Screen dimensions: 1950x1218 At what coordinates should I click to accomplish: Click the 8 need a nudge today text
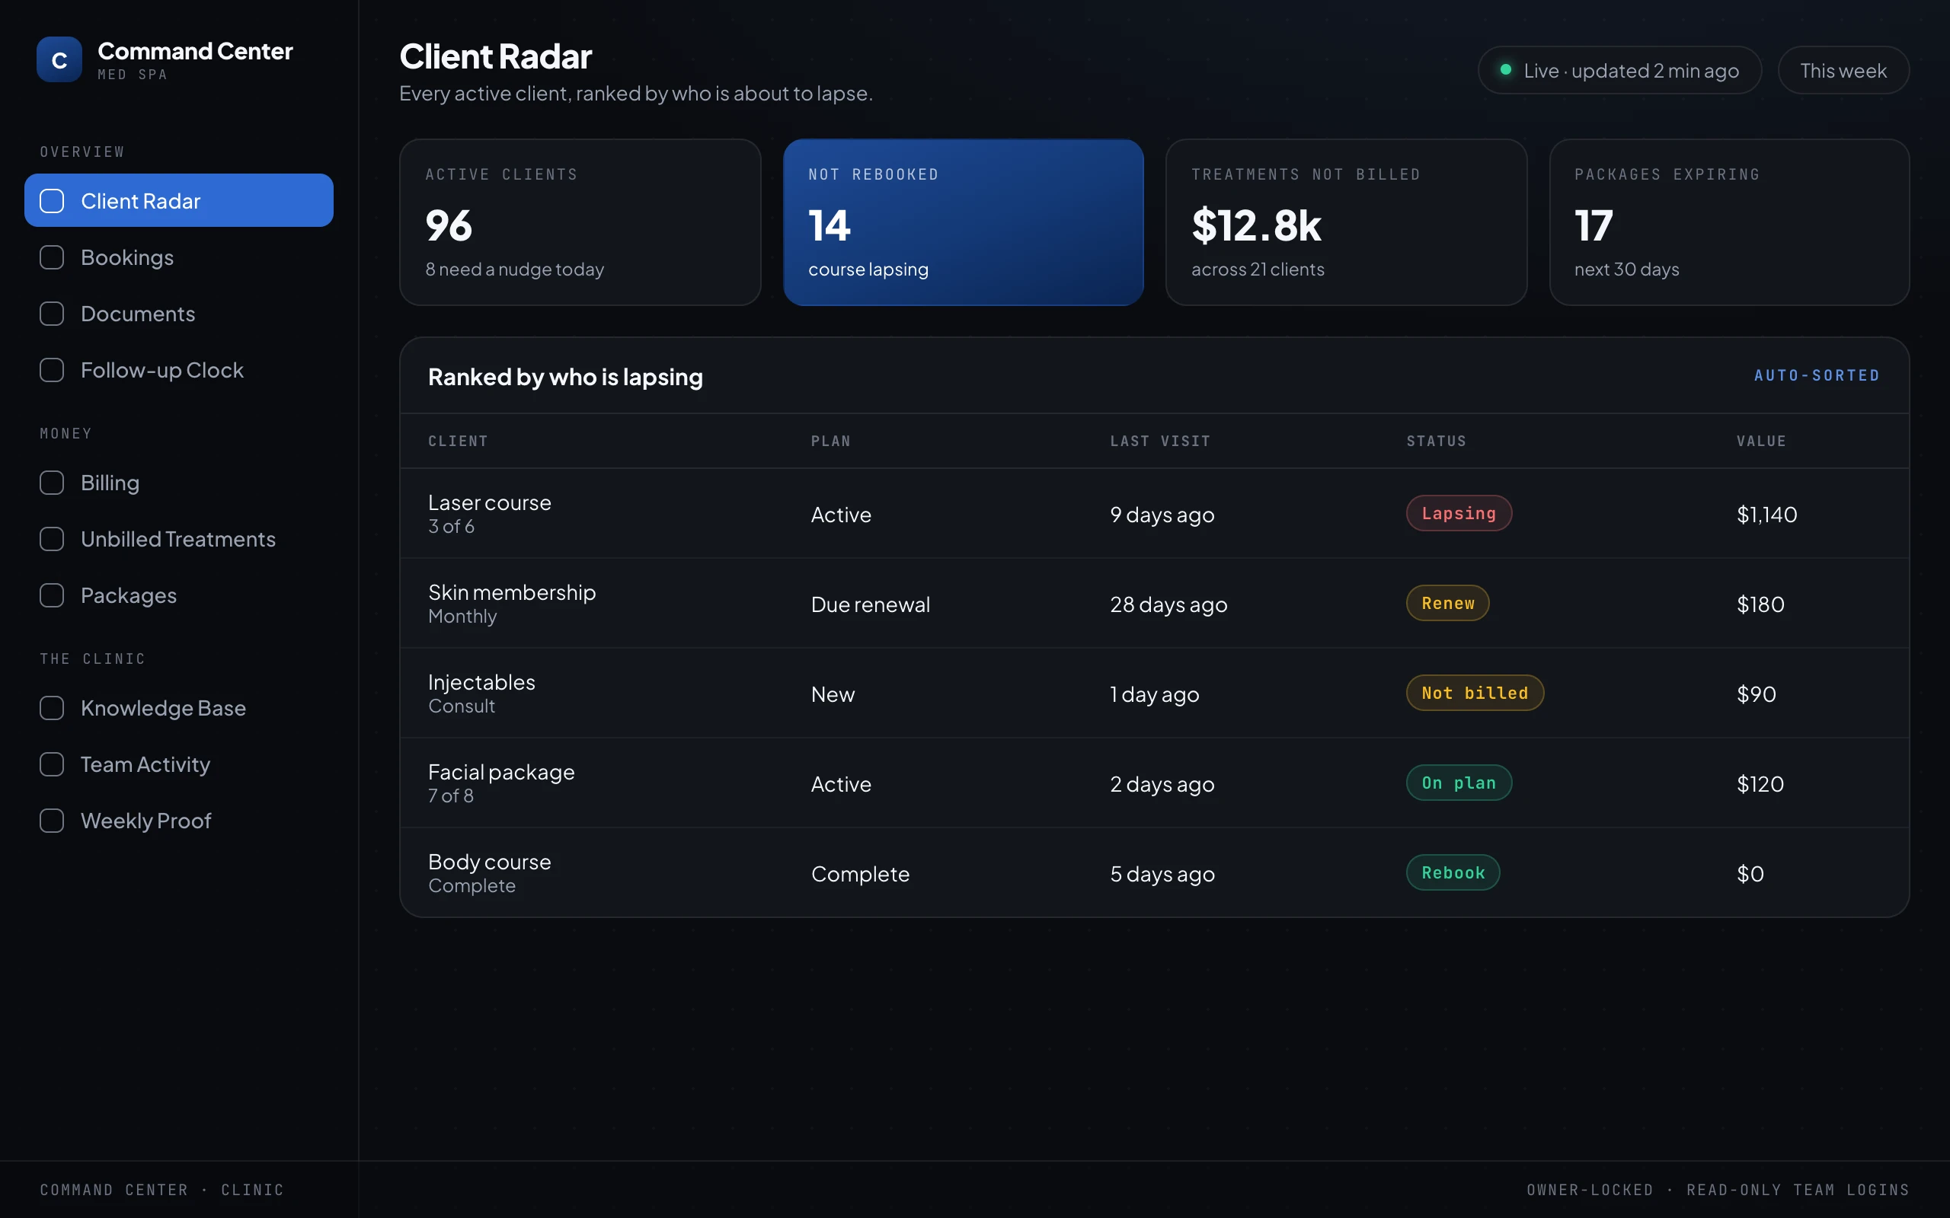coord(515,269)
